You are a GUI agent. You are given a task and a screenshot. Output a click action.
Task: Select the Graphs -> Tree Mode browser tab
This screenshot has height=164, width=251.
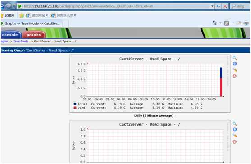point(32,23)
